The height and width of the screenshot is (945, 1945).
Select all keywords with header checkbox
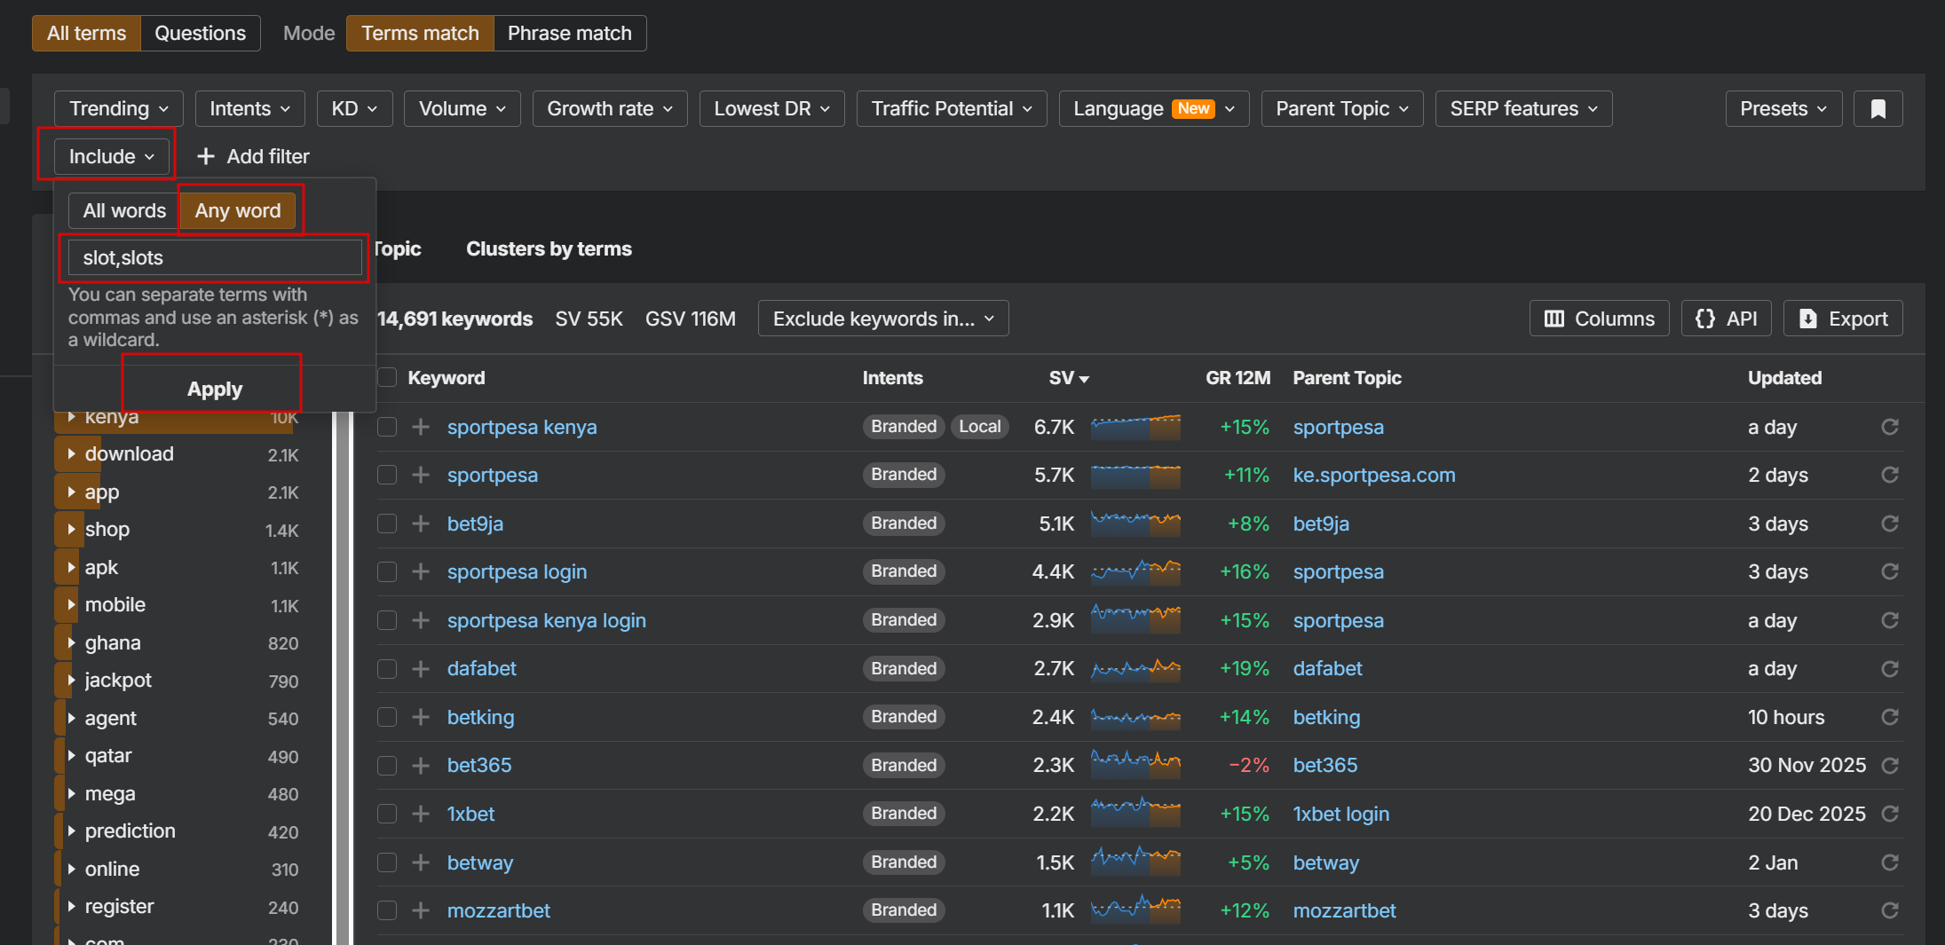(x=387, y=377)
